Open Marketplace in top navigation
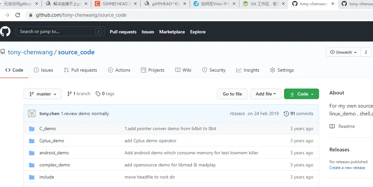Viewport: 373px width, 187px height. [x=172, y=32]
